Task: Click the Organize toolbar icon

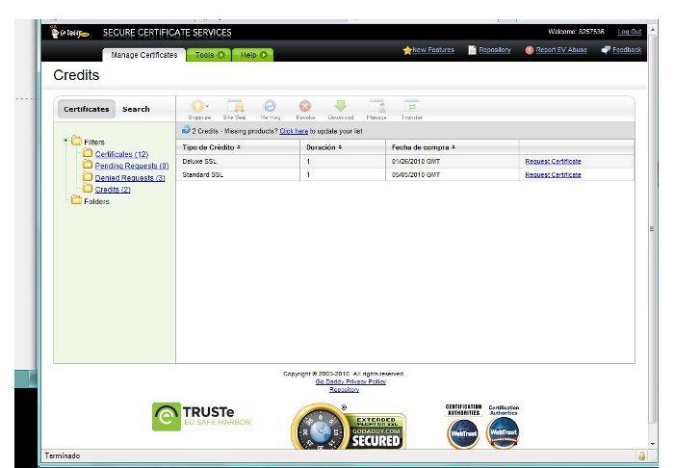Action: [x=199, y=108]
